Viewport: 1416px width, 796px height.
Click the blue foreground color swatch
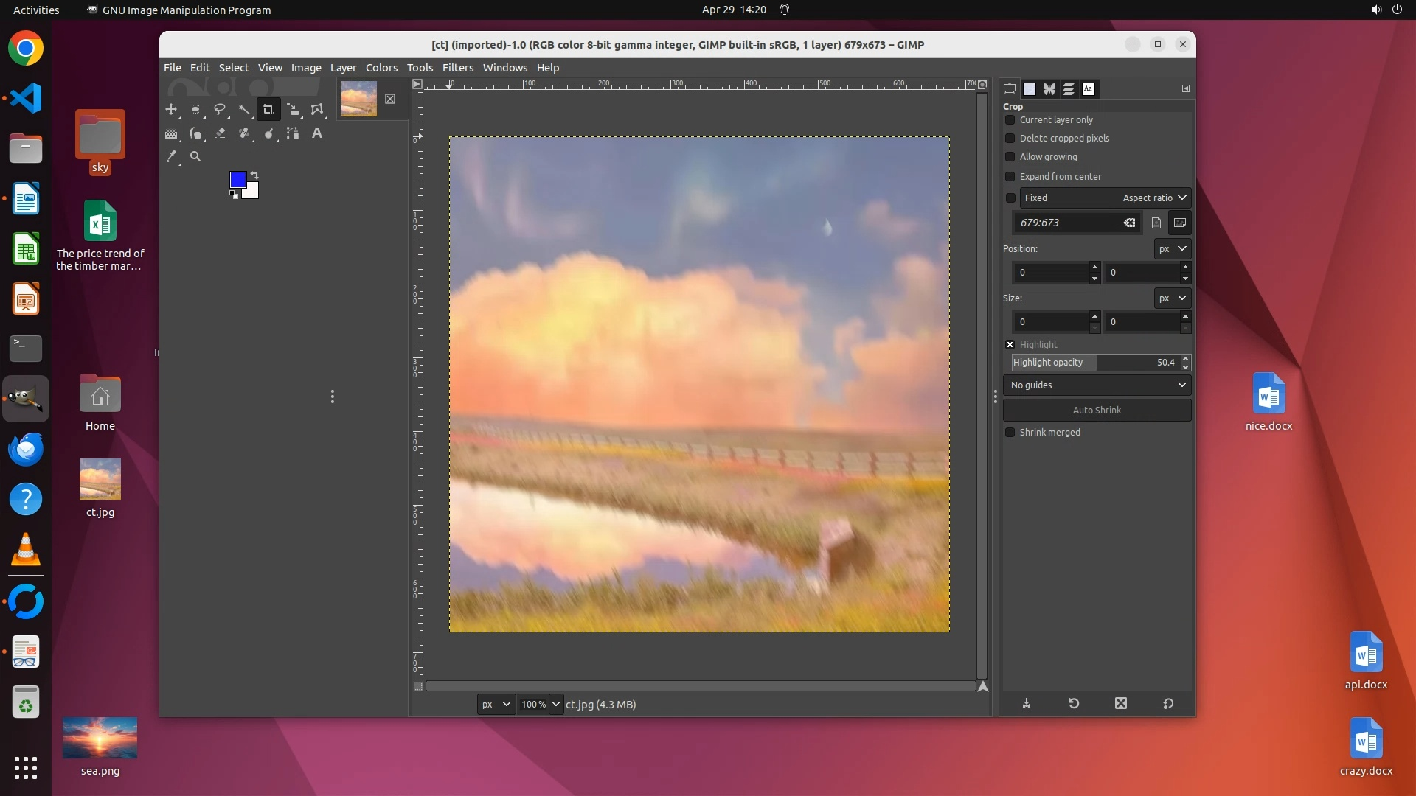(237, 180)
